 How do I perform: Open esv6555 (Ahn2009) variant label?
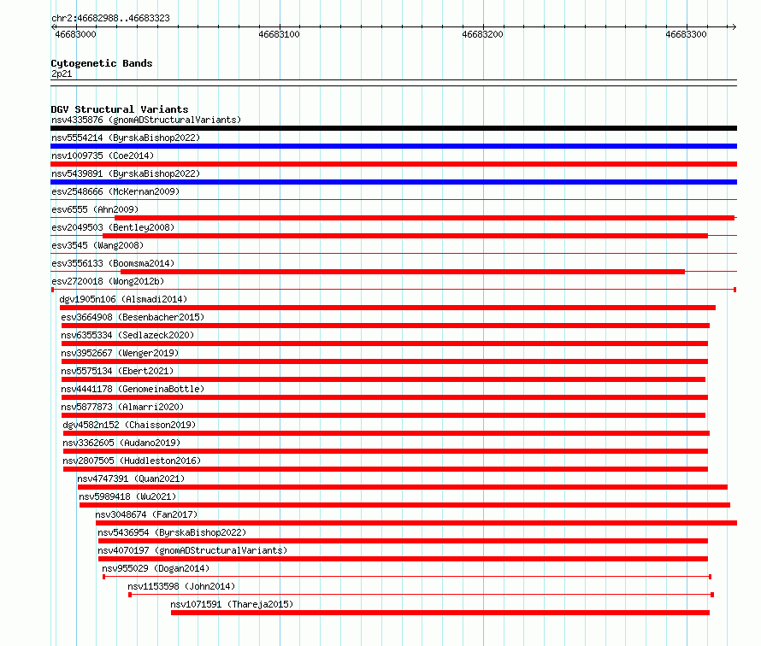95,209
